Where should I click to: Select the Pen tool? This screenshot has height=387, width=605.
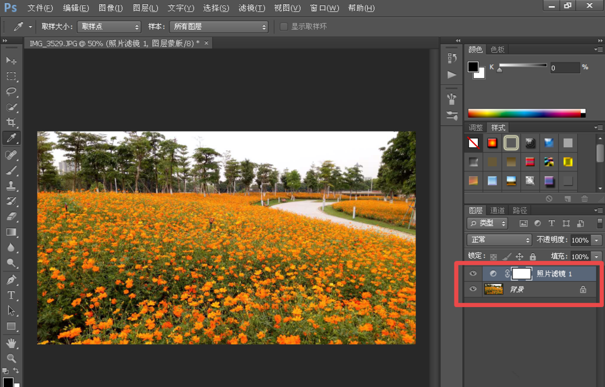pyautogui.click(x=11, y=280)
